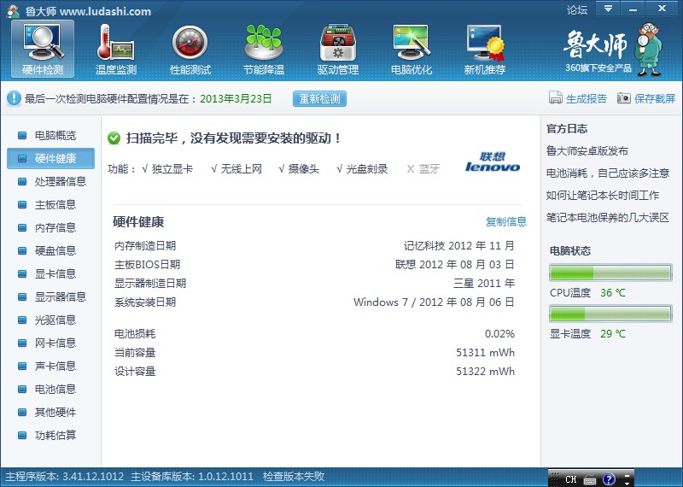Select 声卡信息 in sidebar

point(50,367)
